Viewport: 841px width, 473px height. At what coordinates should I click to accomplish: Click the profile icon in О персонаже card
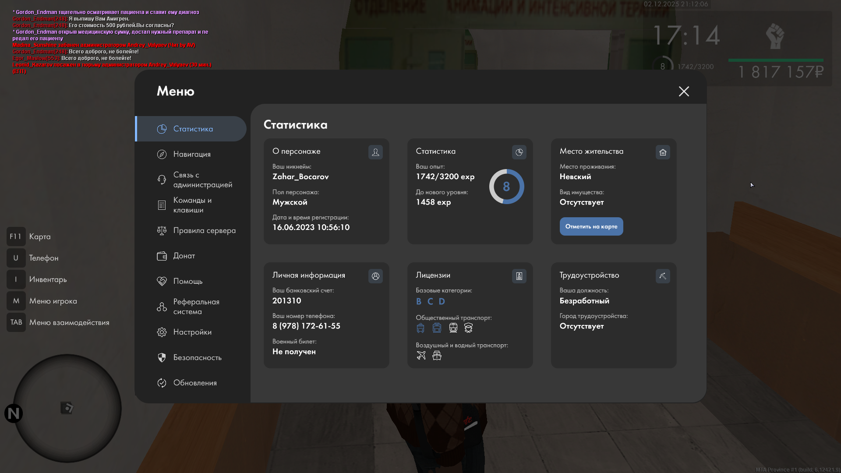[375, 152]
